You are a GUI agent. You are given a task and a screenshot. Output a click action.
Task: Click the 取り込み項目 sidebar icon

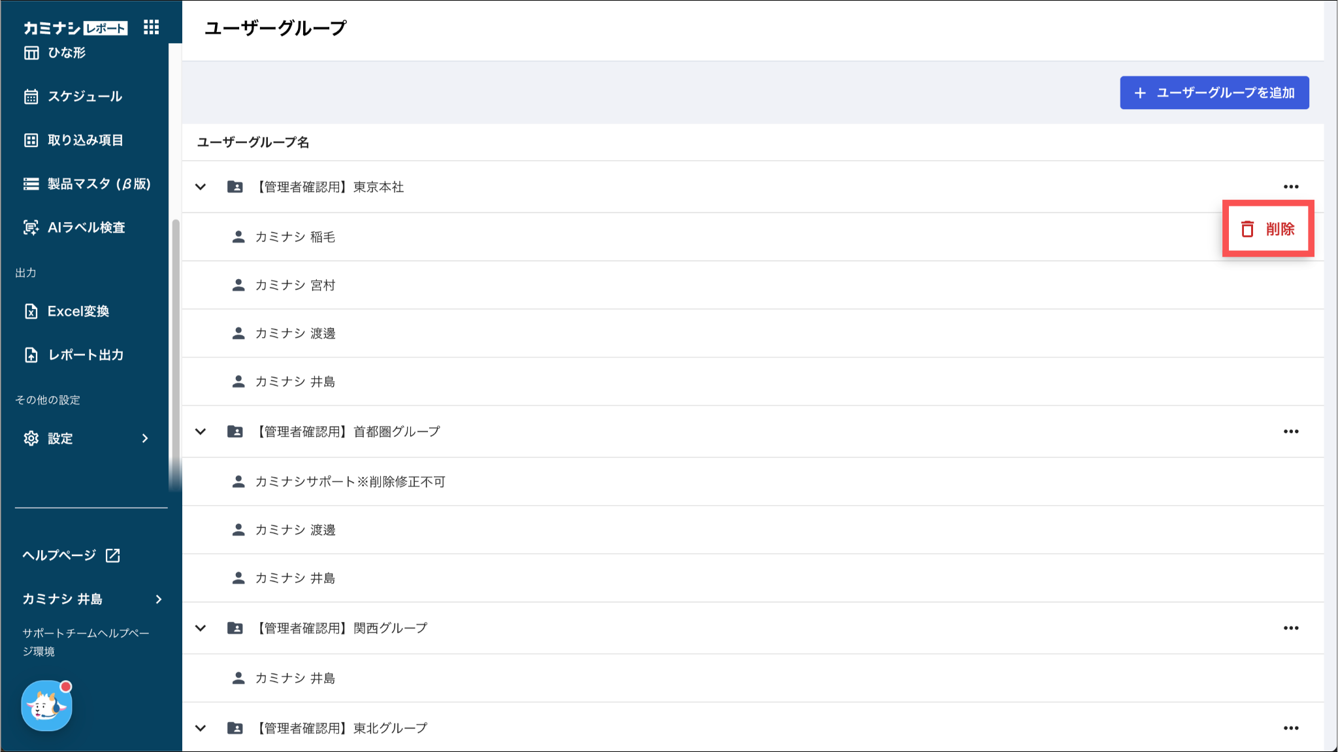tap(31, 140)
